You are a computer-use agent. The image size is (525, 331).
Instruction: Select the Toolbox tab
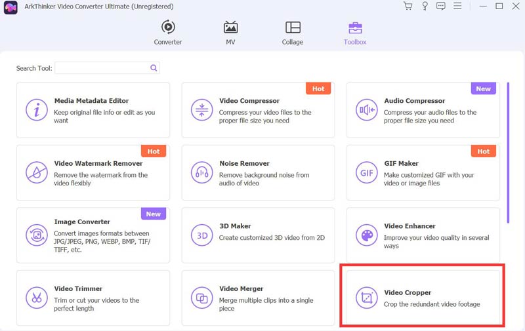(x=355, y=32)
